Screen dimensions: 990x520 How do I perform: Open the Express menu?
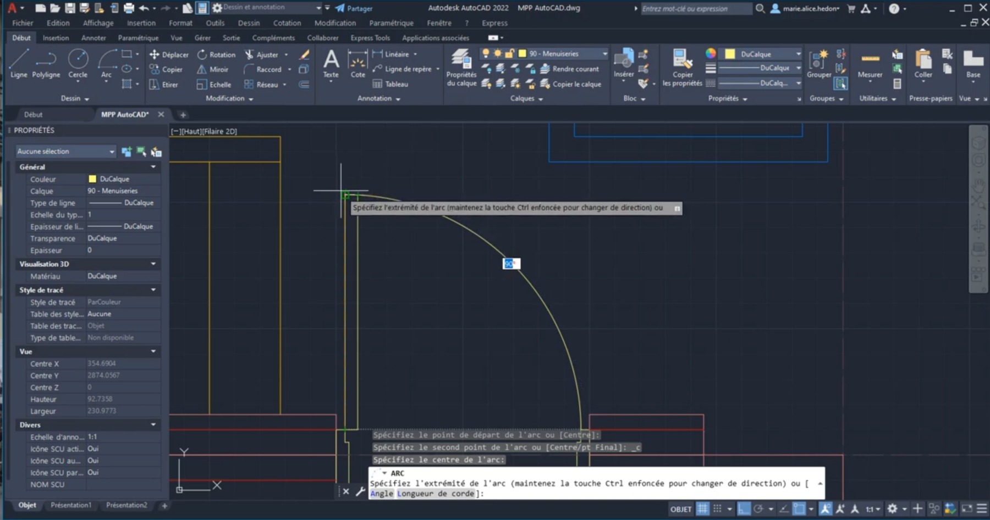point(494,23)
